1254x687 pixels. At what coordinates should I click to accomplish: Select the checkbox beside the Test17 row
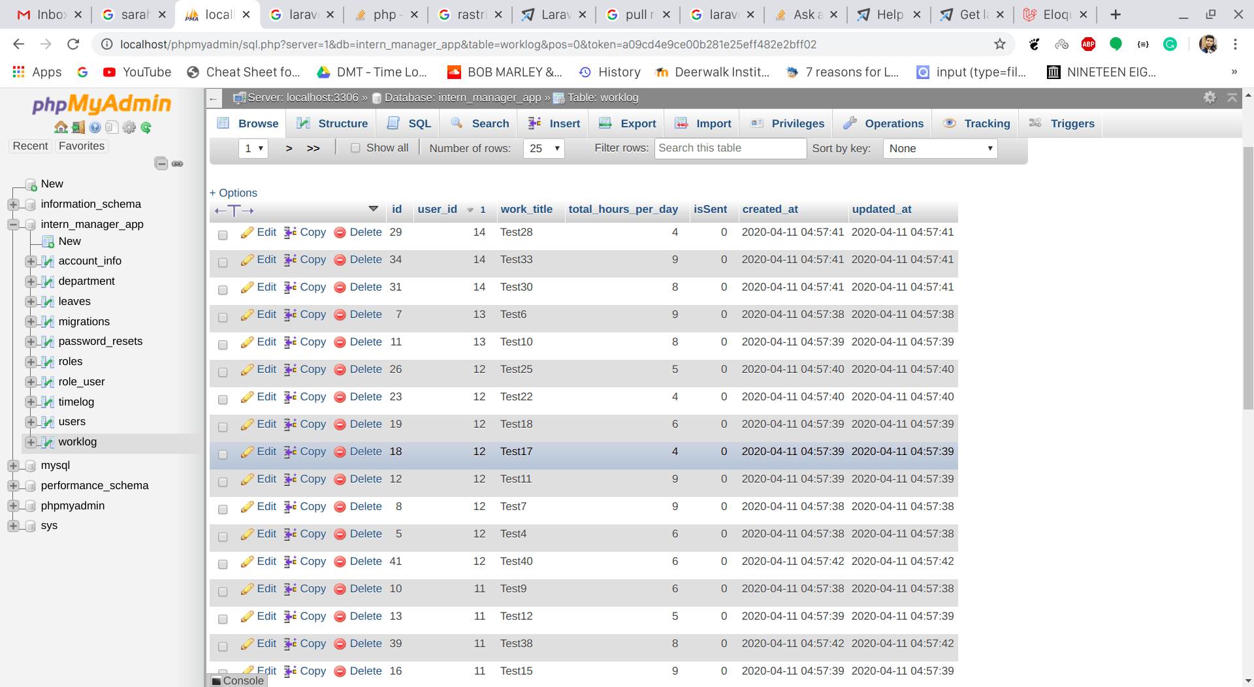point(223,455)
